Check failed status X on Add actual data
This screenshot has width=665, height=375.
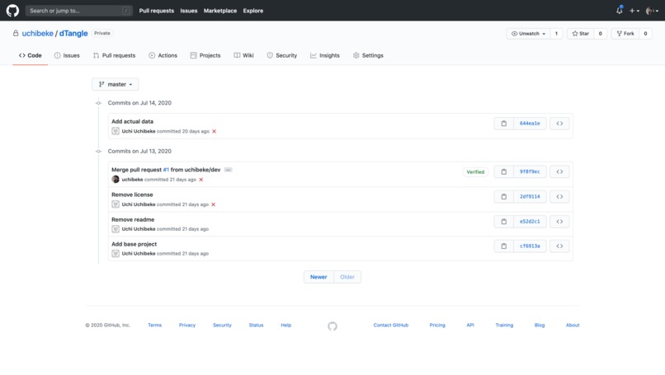click(x=215, y=131)
